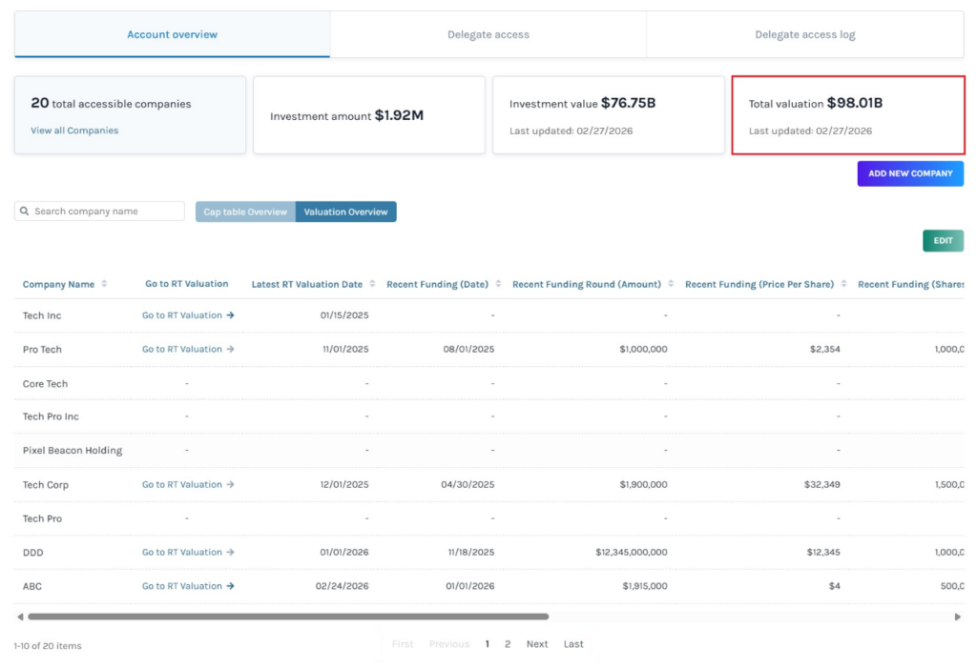Click the horizontal table scrollbar
This screenshot has width=977, height=668.
tap(286, 617)
